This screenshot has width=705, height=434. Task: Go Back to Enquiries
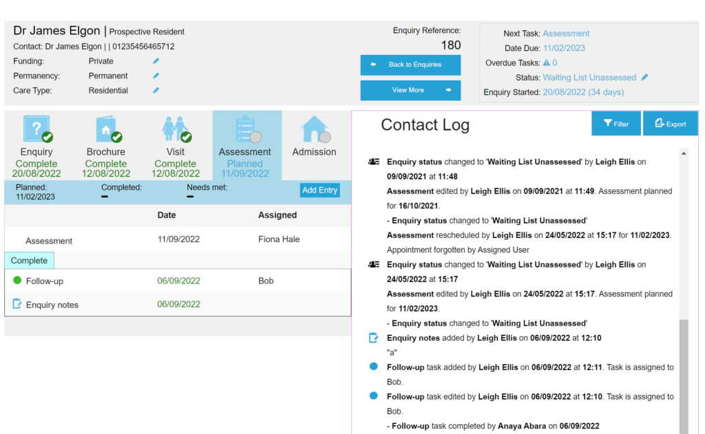pos(410,65)
